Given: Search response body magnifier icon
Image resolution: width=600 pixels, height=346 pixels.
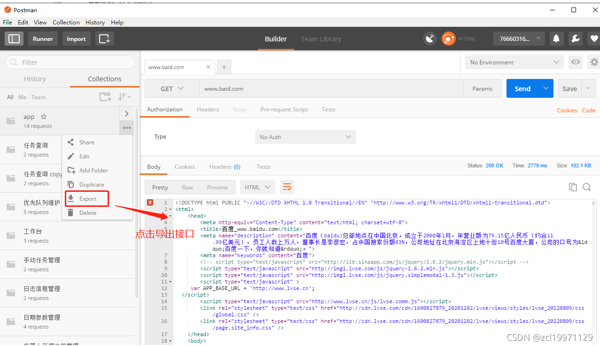Looking at the screenshot, I should point(587,187).
